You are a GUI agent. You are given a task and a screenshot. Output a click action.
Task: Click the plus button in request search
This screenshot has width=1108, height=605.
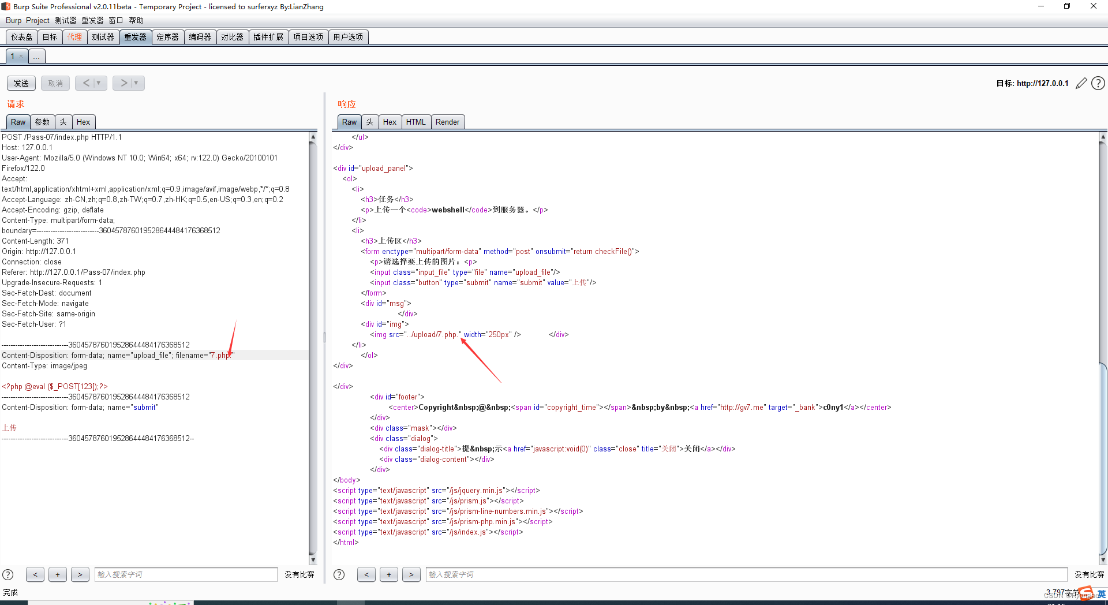(x=58, y=574)
